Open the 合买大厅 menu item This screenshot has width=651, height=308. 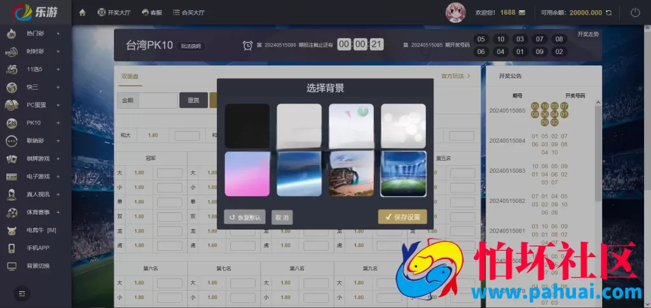[x=189, y=13]
